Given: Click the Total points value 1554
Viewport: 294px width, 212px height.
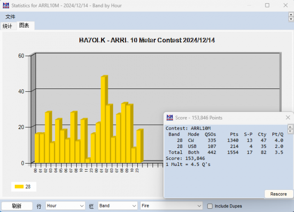Looking at the screenshot, I should [233, 153].
